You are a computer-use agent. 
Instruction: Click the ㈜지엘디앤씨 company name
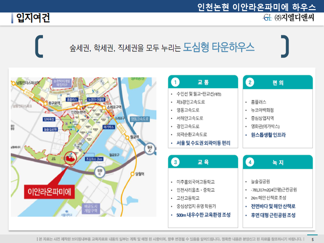click(294, 17)
